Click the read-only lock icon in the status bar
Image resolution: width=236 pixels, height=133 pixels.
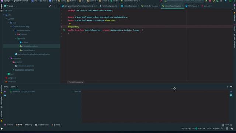click(222, 129)
